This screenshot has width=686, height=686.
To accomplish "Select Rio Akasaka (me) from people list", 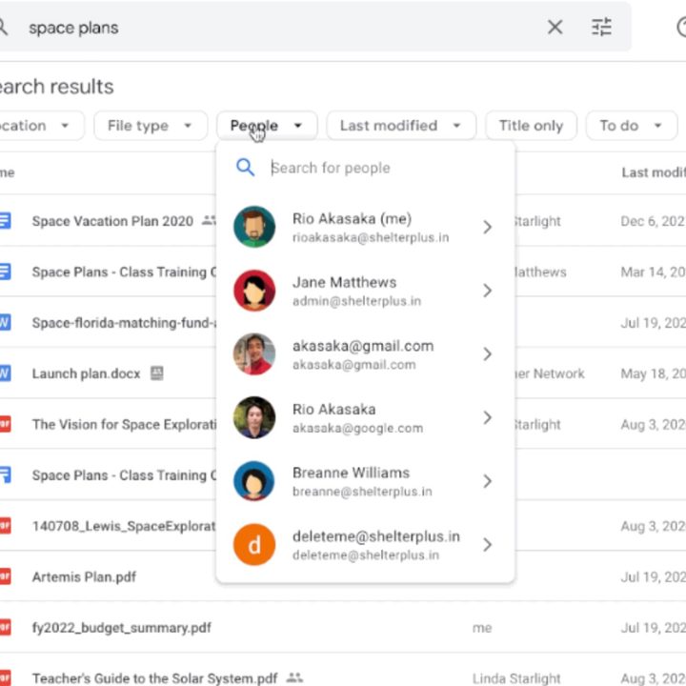I will pyautogui.click(x=365, y=227).
